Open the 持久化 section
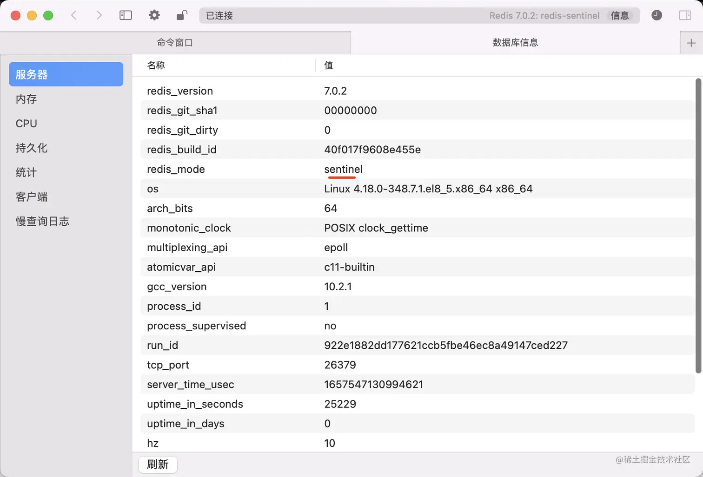 [x=32, y=148]
